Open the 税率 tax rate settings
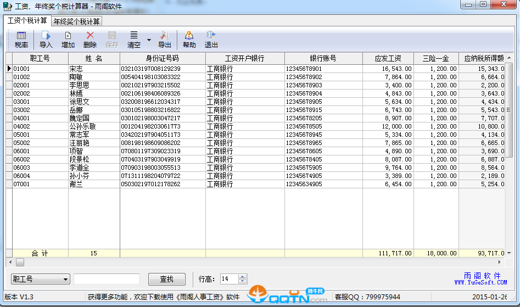520x307 pixels. click(21, 40)
